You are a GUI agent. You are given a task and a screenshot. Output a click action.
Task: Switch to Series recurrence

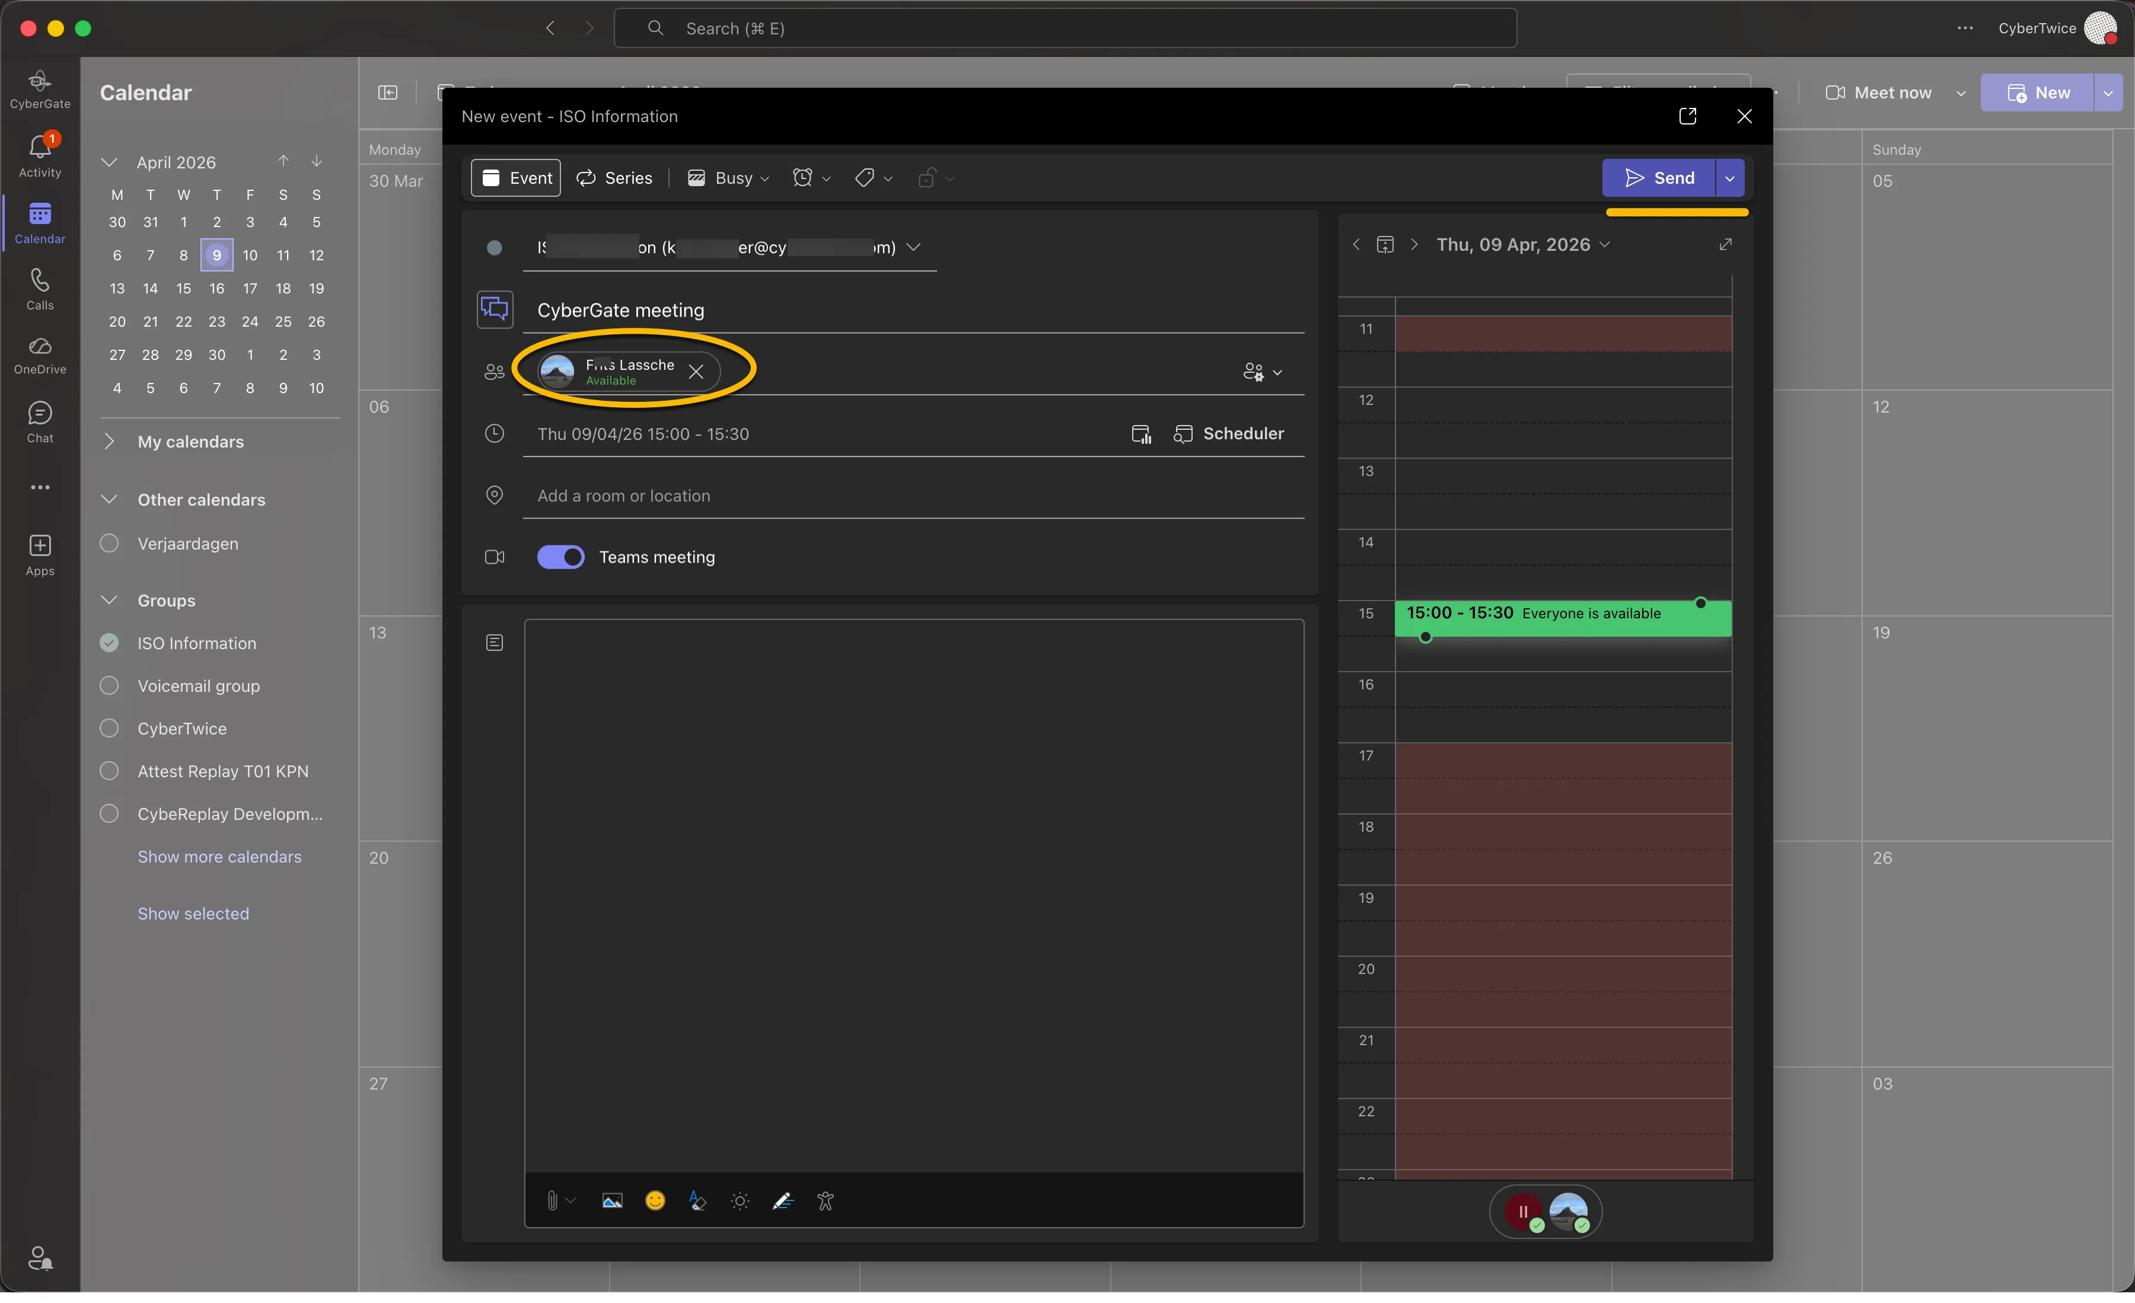(613, 178)
